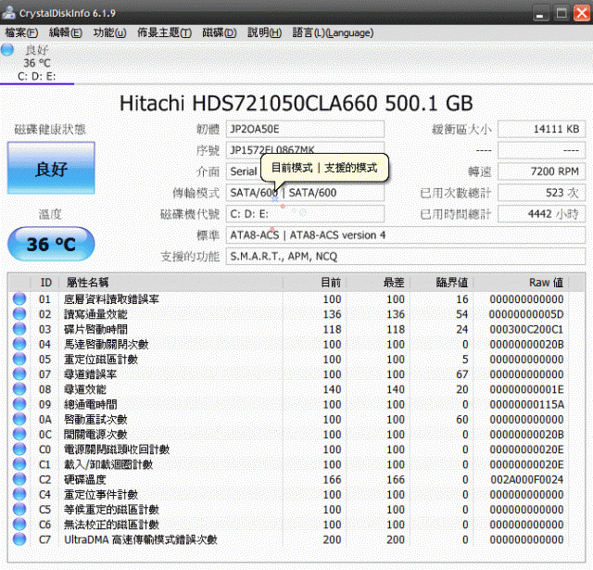Click the status orb next to 硬碟溫度 row

[19, 479]
